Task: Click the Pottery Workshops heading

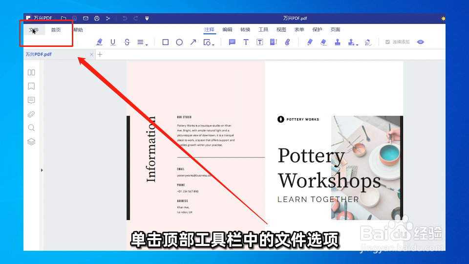Action: (329, 168)
